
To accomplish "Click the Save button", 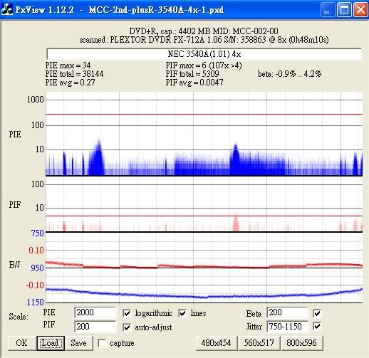I will coord(79,343).
